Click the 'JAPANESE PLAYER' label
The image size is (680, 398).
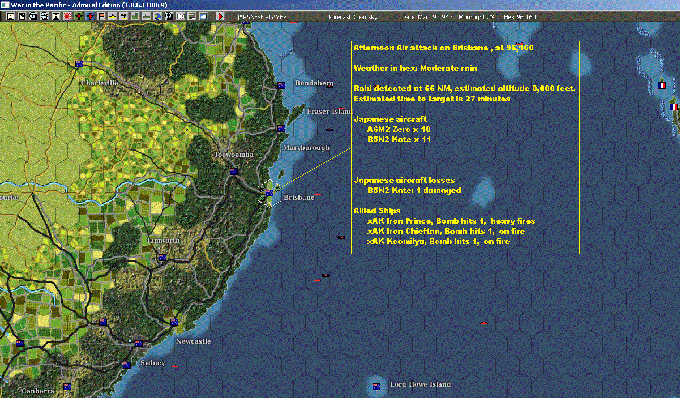point(262,17)
